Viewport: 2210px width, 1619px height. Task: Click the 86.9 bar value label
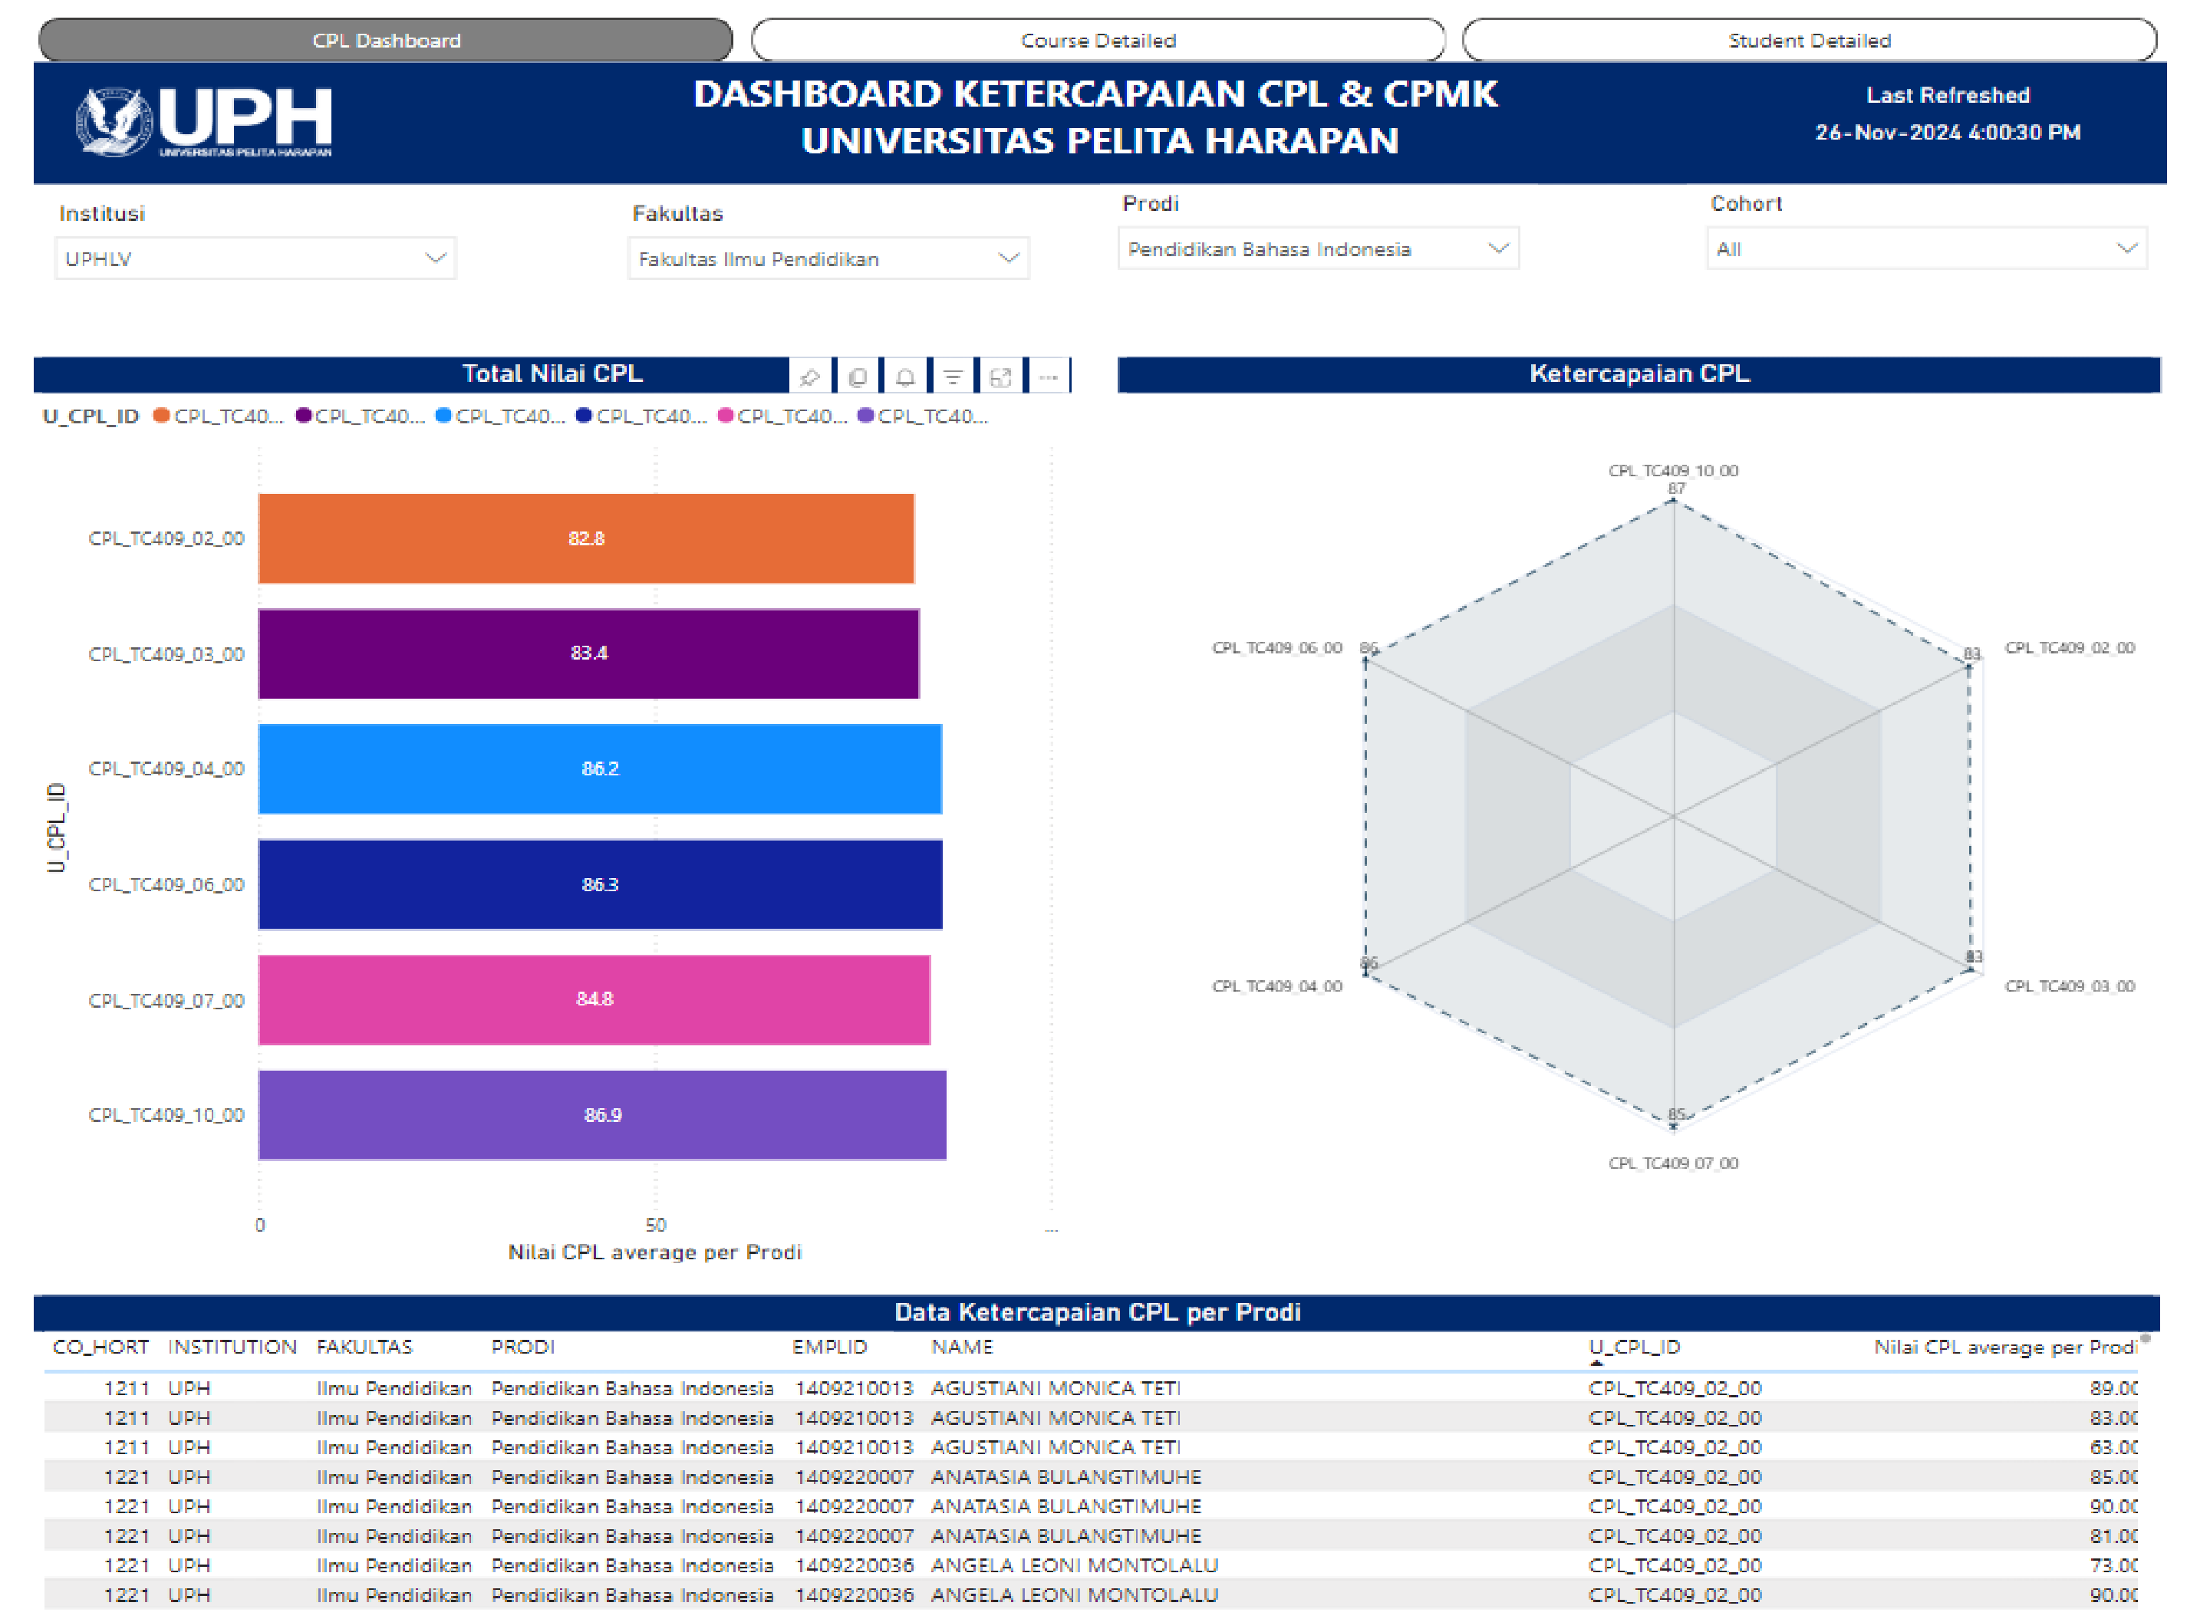(x=604, y=1116)
